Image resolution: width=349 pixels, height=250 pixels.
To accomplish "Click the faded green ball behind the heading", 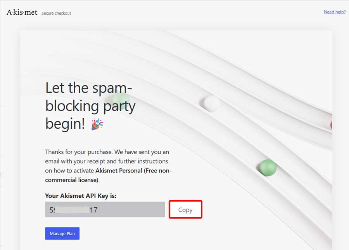I will tap(122, 99).
